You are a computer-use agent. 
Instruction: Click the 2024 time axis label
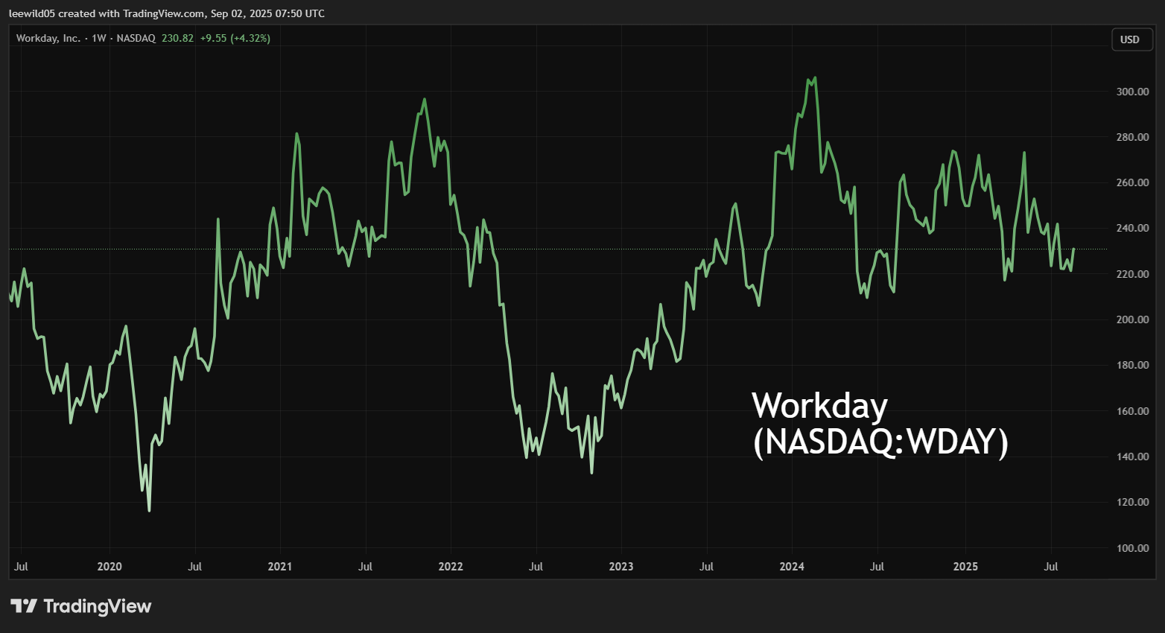tap(792, 567)
